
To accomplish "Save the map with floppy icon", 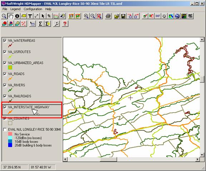I will (x=123, y=16).
